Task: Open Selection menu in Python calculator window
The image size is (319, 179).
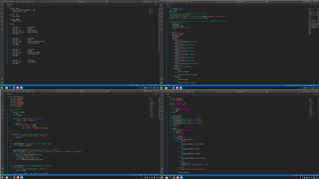Action: click(172, 2)
